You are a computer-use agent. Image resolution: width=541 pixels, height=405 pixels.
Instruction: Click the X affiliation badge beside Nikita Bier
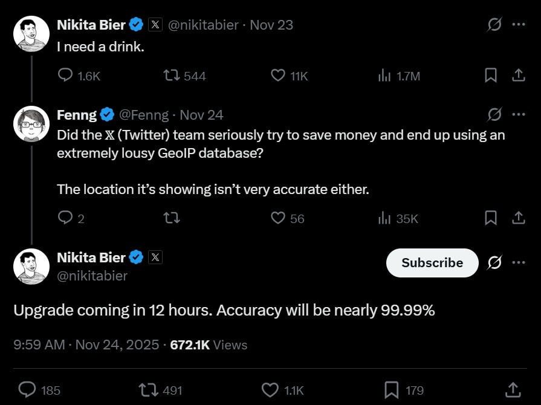155,24
